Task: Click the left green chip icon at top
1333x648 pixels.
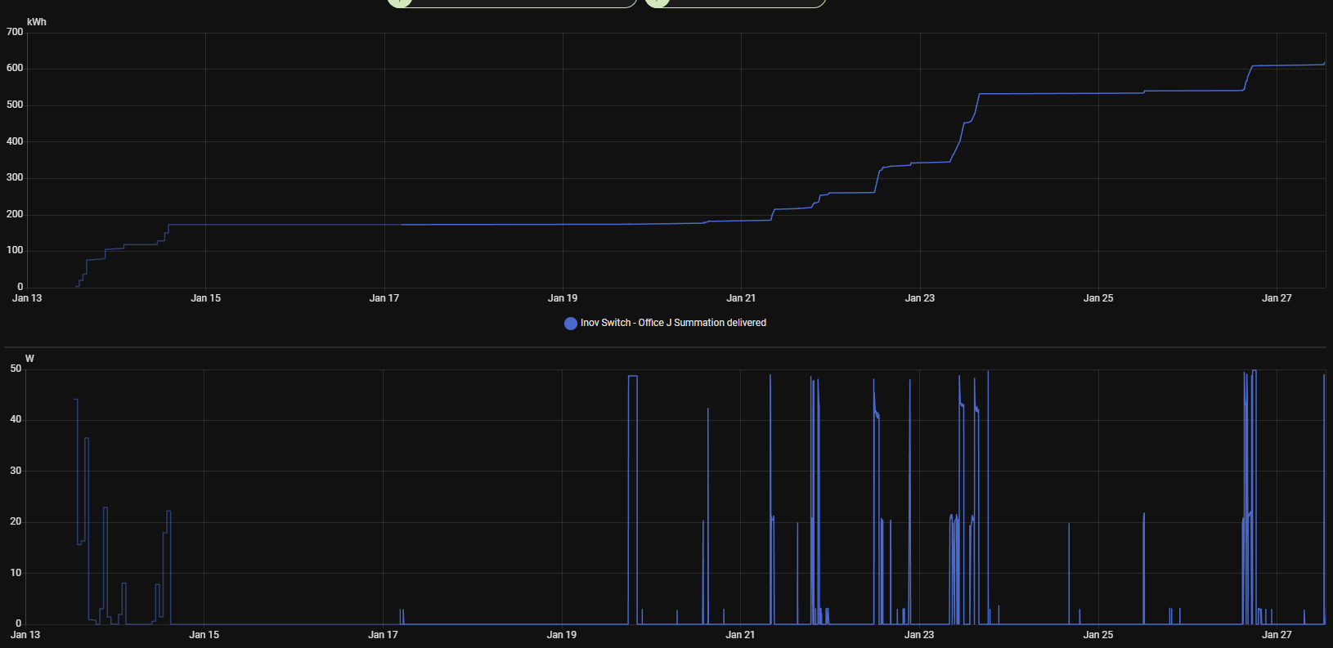Action: [x=399, y=2]
